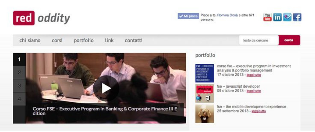Viewport: 315px width, 132px height.
Task: Select slide 4 in the slideshow
Action: click(19, 99)
